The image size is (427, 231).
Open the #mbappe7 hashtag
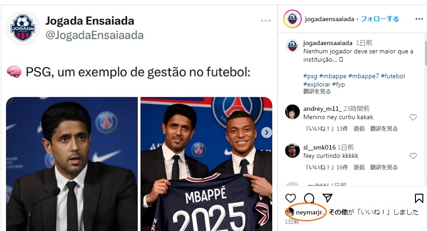tap(363, 76)
